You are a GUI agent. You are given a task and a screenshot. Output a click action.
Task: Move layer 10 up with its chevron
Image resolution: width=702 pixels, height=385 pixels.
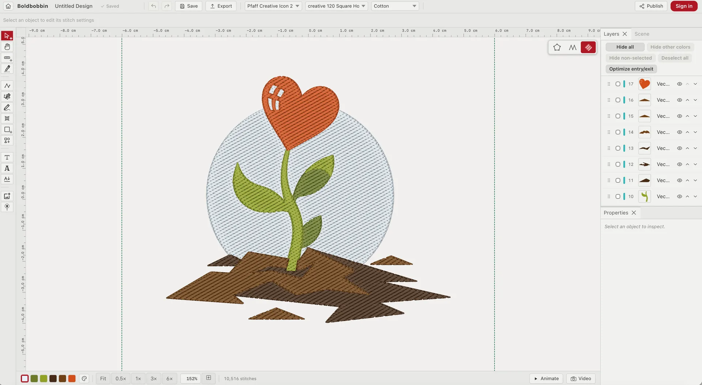click(x=687, y=196)
